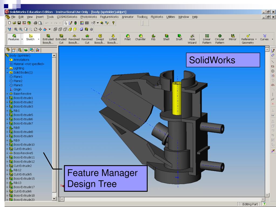Open the PhotoWorks menu
276x207 pixels.
[88, 17]
